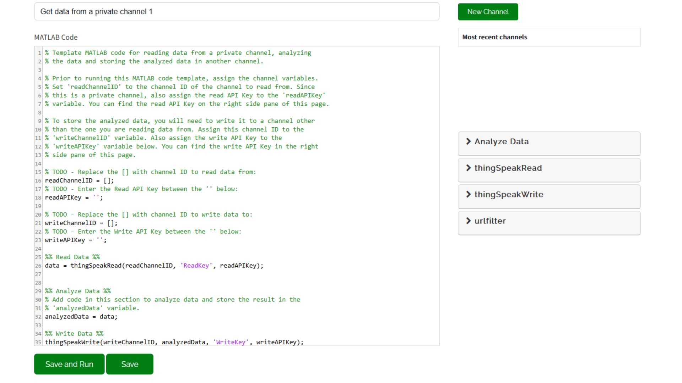Expand the urlfilter help section
The height and width of the screenshot is (383, 682).
pos(549,223)
